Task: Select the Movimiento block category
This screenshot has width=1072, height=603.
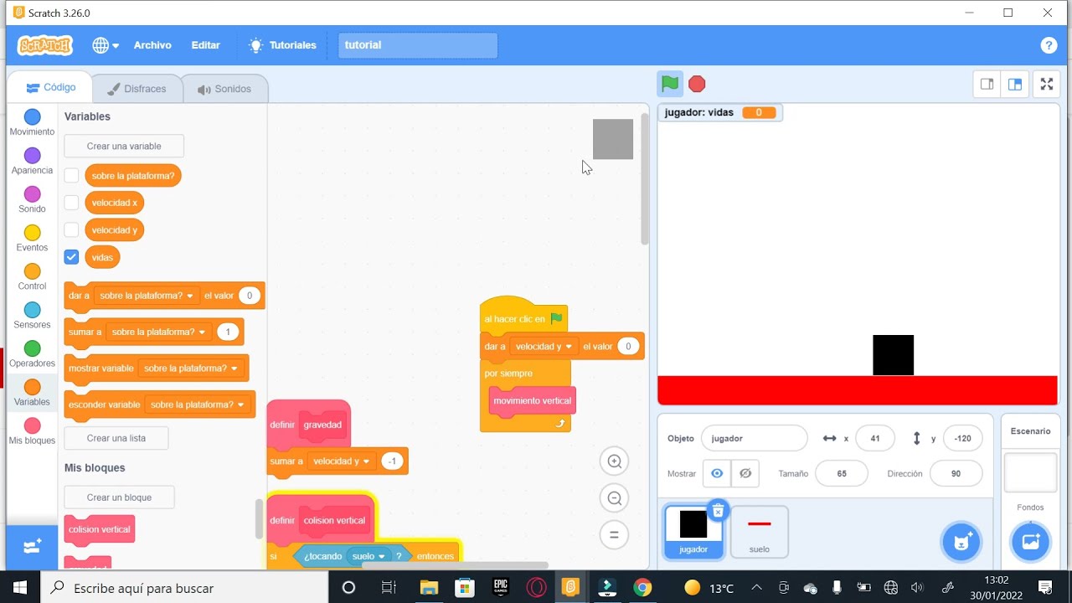Action: click(x=32, y=122)
